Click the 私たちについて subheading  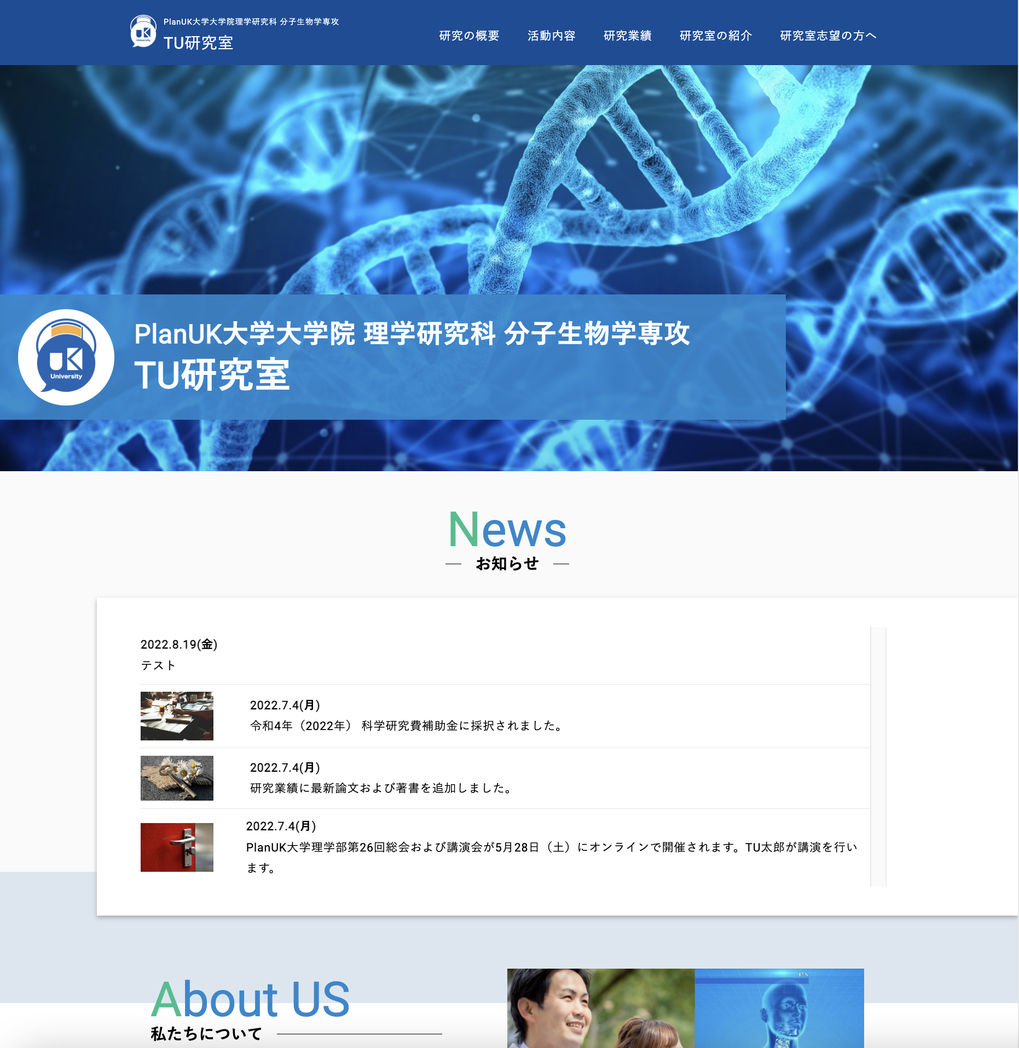click(x=206, y=1033)
